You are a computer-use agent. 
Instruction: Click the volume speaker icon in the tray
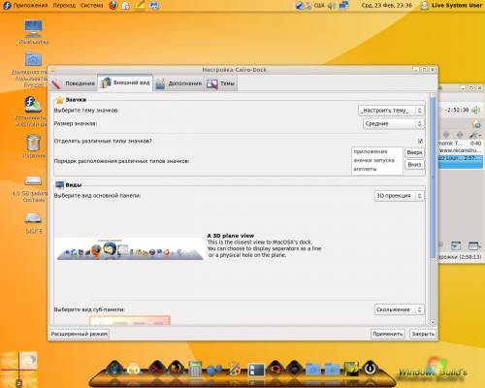[331, 6]
